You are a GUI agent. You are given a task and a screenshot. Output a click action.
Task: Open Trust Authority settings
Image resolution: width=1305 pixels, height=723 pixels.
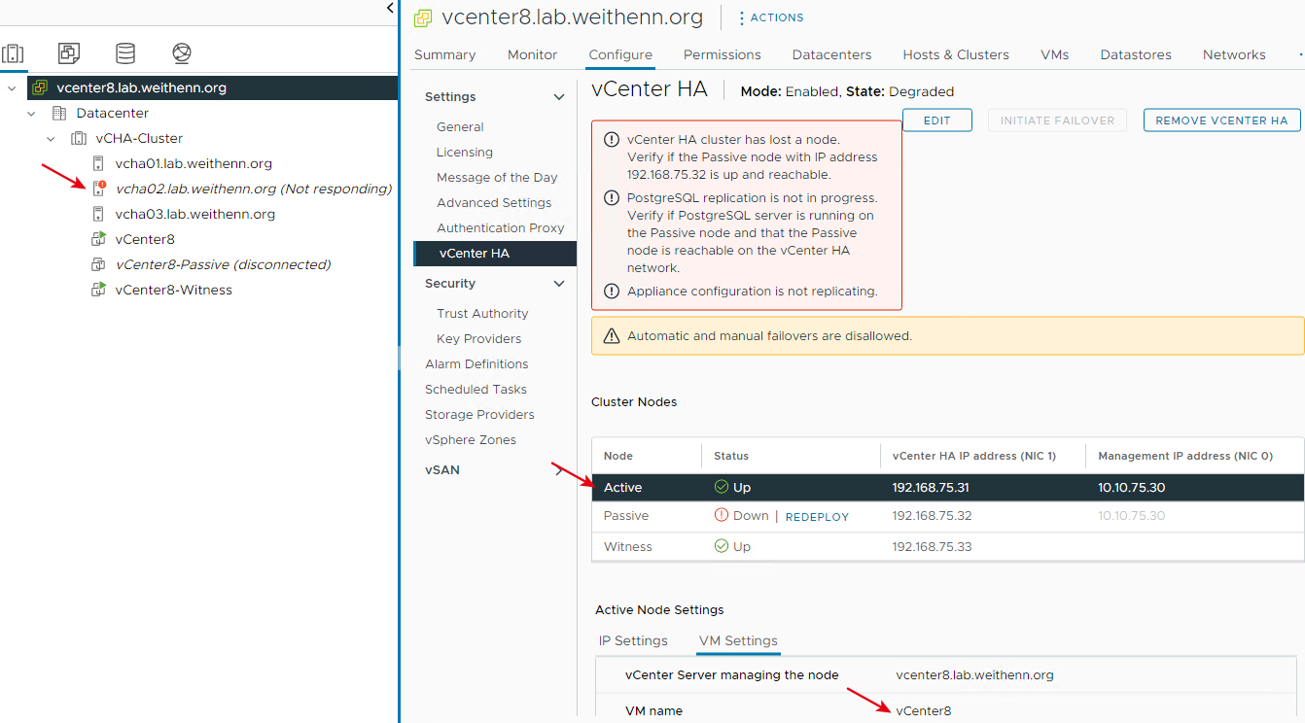(x=482, y=314)
